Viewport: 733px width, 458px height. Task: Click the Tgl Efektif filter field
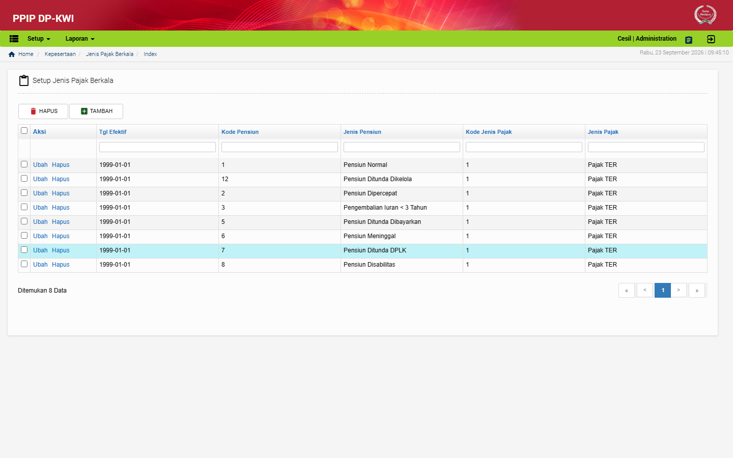click(157, 147)
